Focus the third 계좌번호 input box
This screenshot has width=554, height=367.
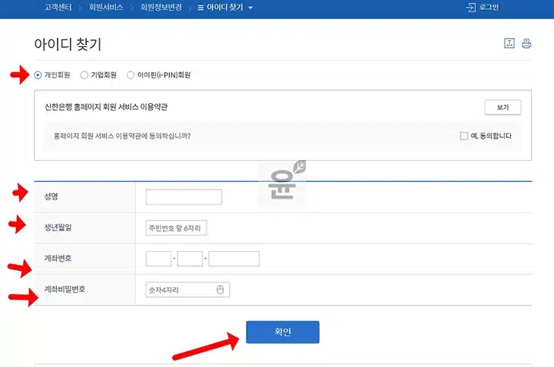[234, 259]
